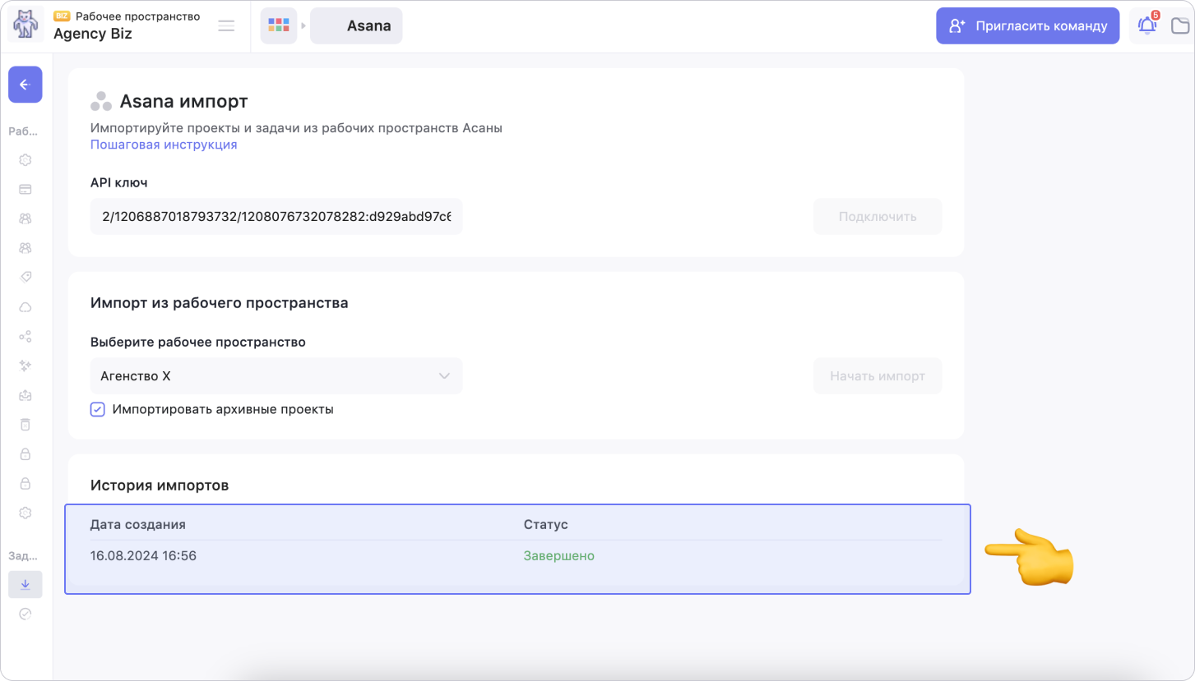Open the Agency Biz workspace avatar

(x=25, y=25)
